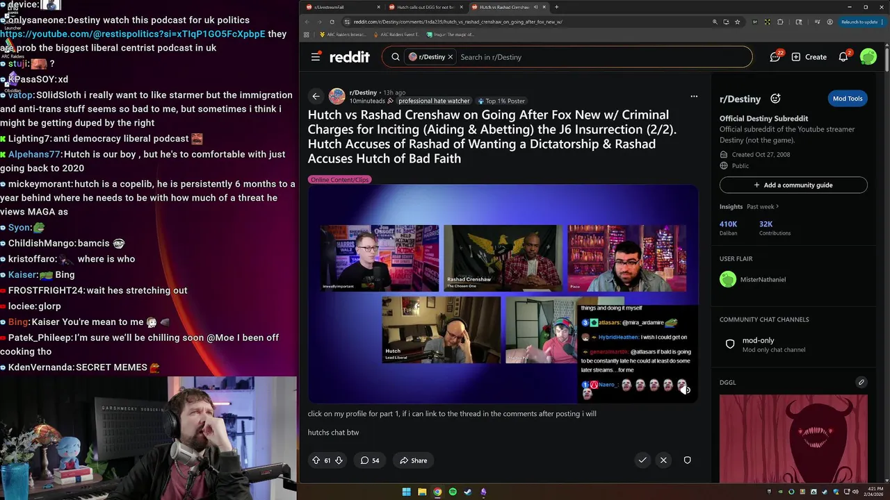Approve the post with the checkmark
This screenshot has width=890, height=500.
(x=642, y=460)
